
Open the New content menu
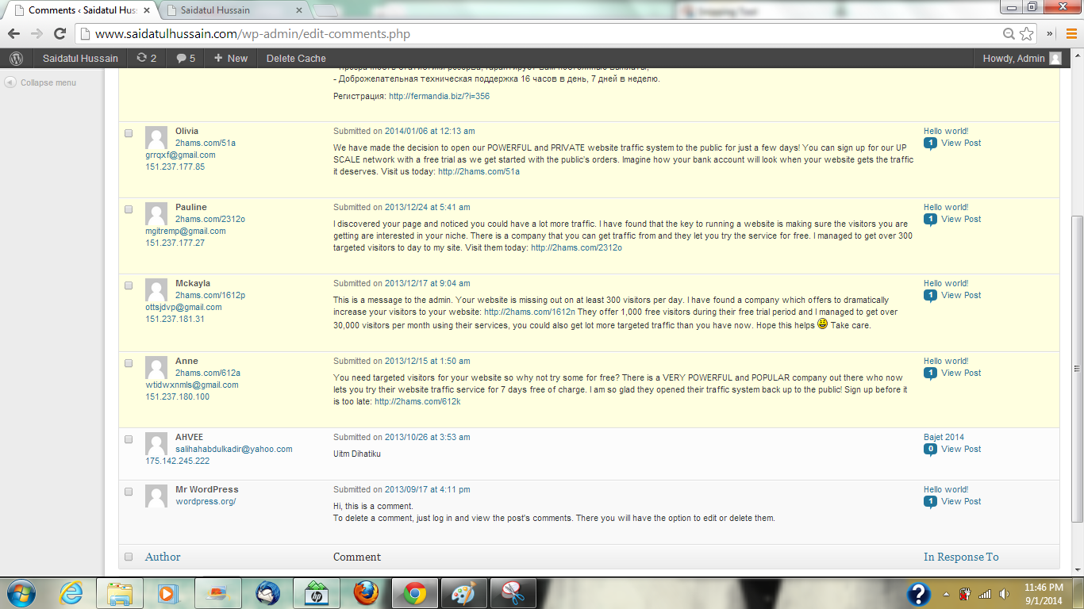[x=231, y=58]
